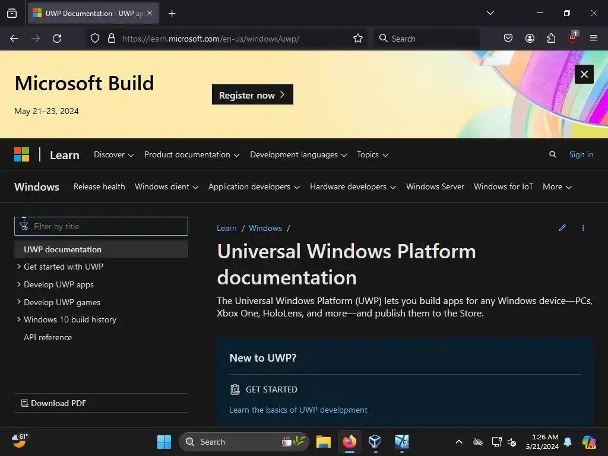The width and height of the screenshot is (608, 456).
Task: Click the Microsoft logo
Action: pos(22,154)
